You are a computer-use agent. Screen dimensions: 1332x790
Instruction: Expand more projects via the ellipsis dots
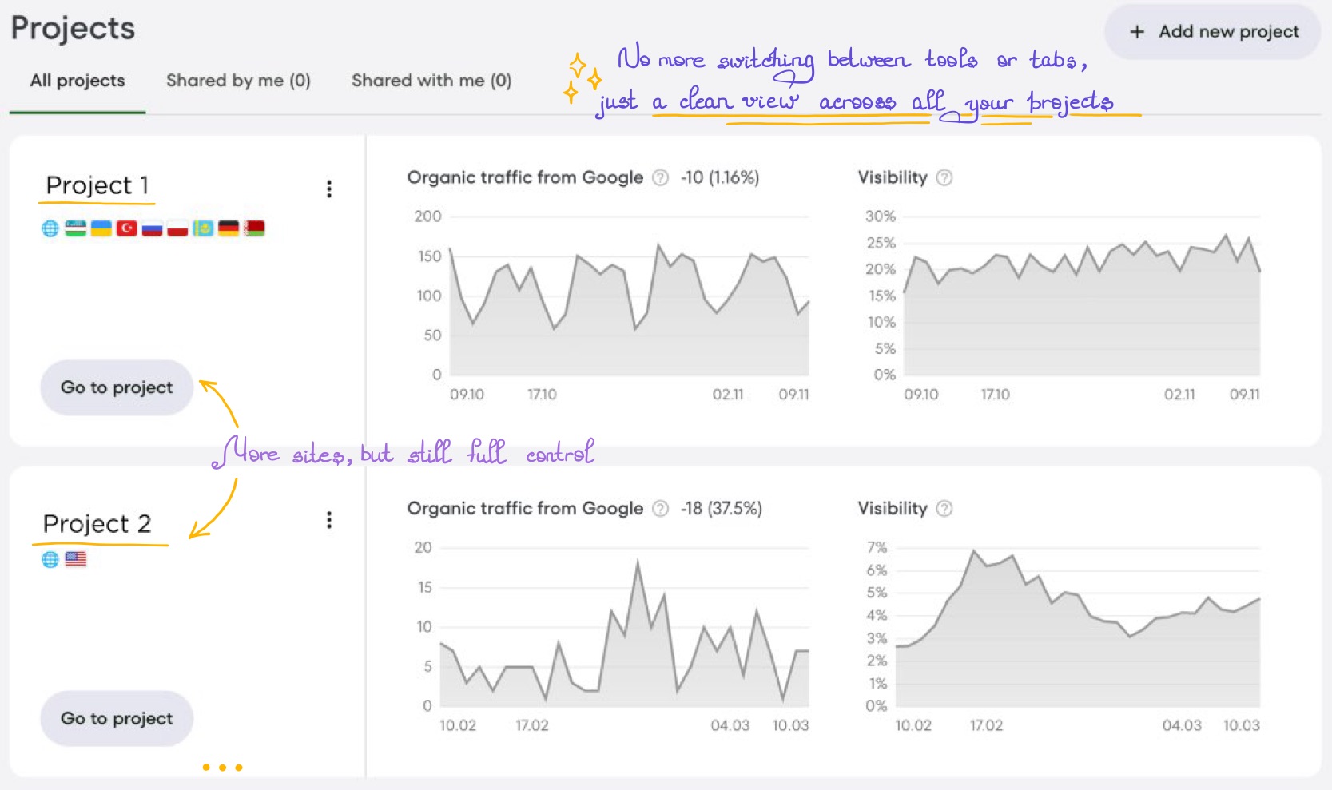pyautogui.click(x=222, y=767)
